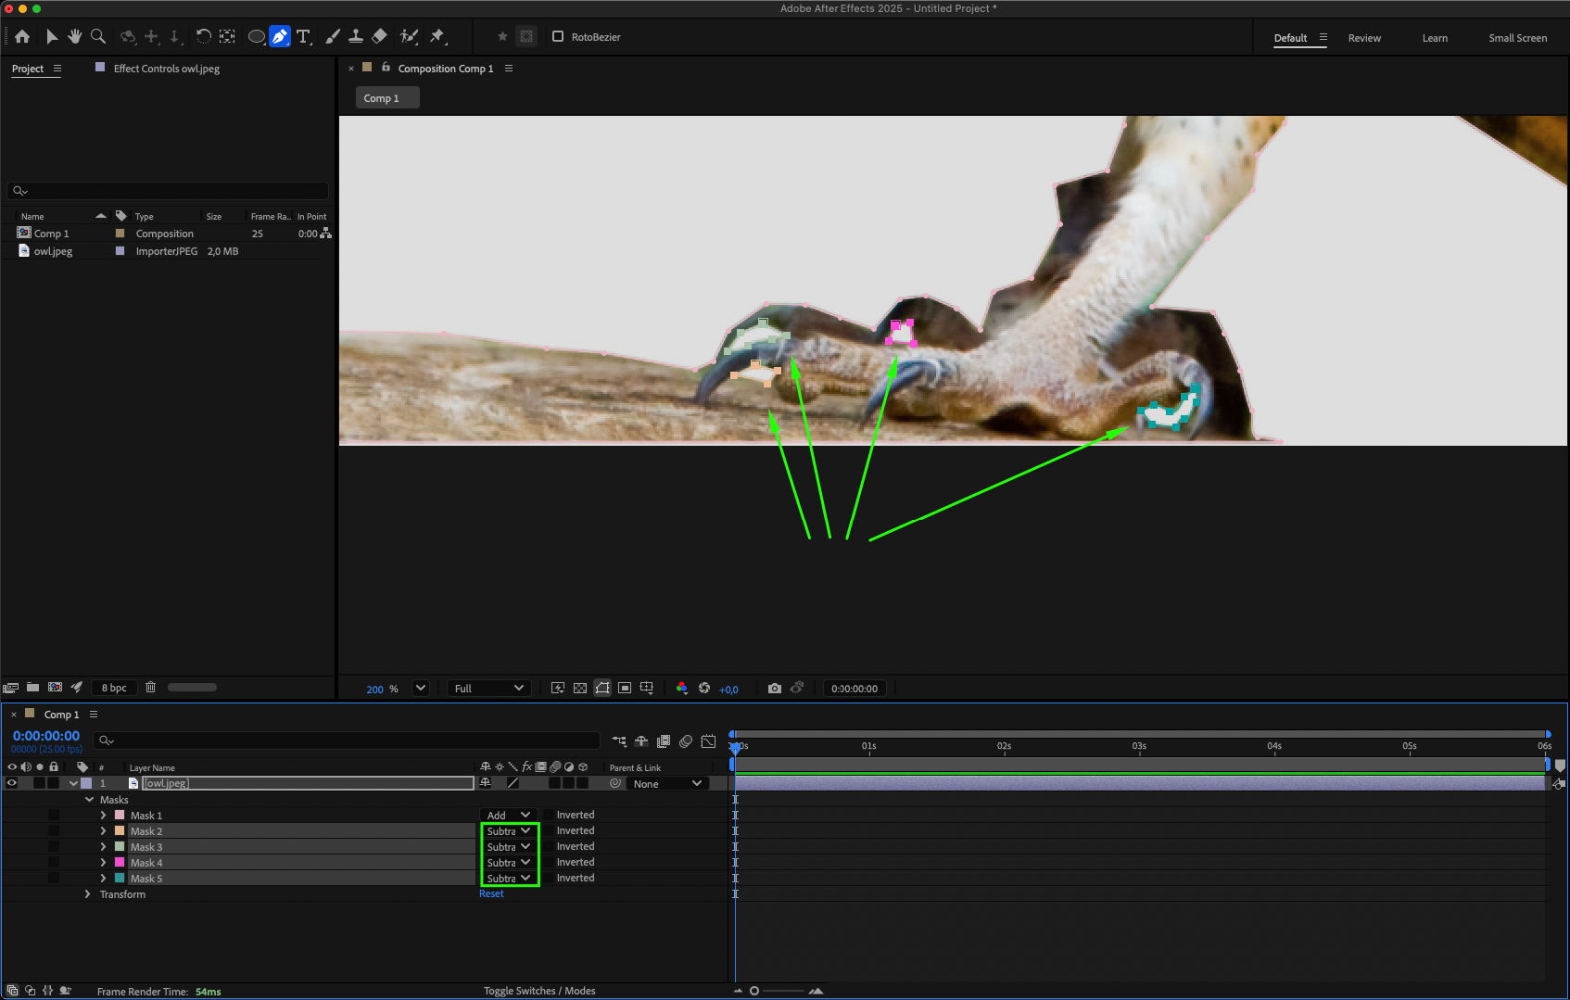The image size is (1570, 1000).
Task: Open the Full resolution dropdown
Action: tap(488, 689)
